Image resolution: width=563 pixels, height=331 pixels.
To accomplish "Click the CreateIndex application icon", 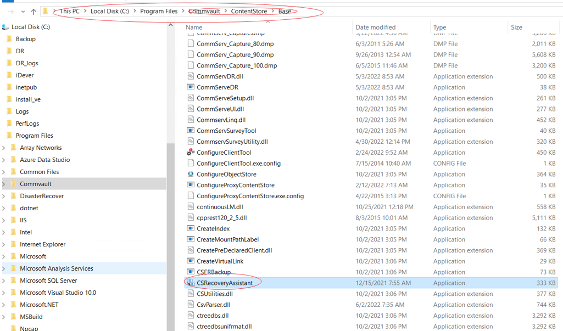I will coord(191,229).
